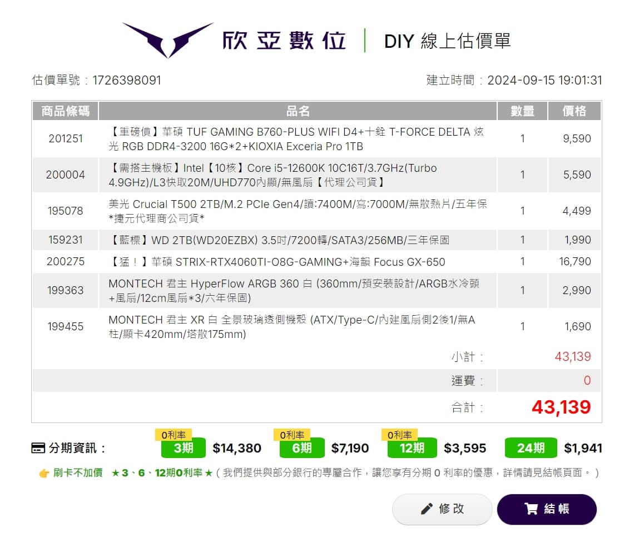
Task: Click the 商品條碼 column header
Action: pyautogui.click(x=66, y=111)
